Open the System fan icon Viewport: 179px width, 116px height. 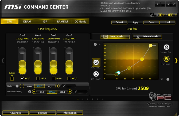[166, 47]
